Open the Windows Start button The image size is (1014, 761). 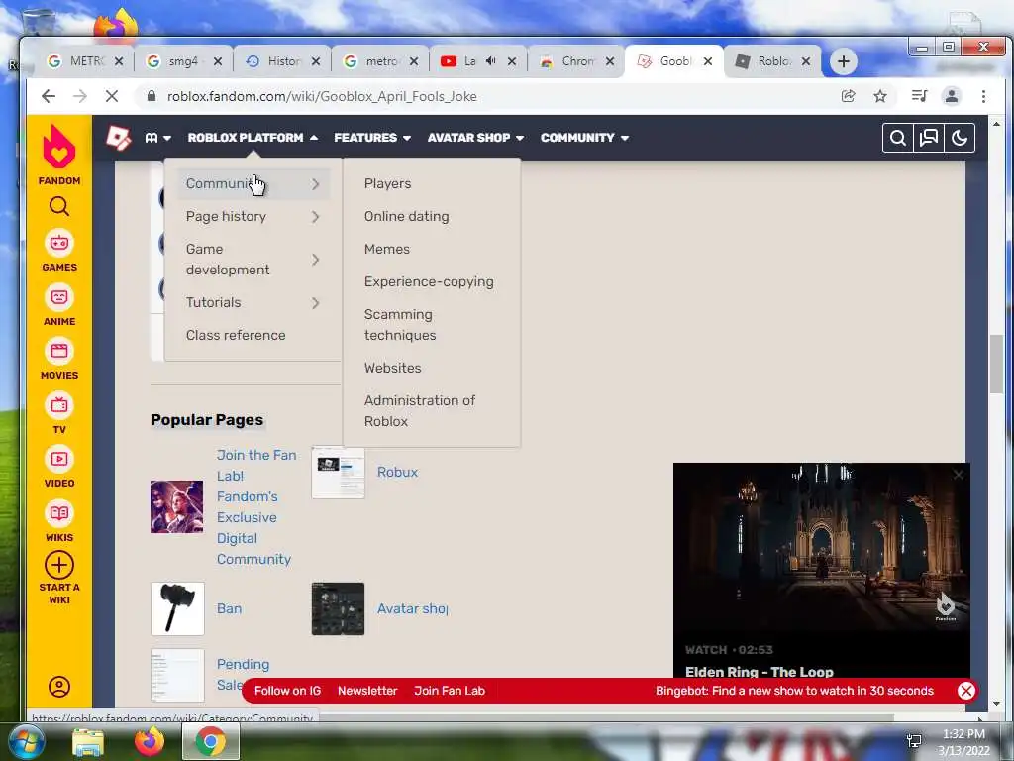pos(26,741)
